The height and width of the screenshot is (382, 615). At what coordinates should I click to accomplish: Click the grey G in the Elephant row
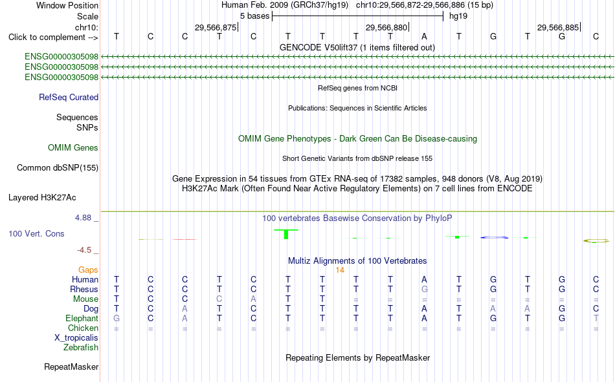[x=116, y=318]
